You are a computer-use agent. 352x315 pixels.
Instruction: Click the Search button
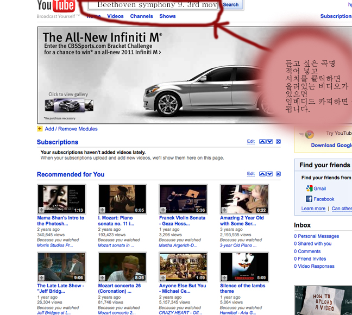[231, 5]
